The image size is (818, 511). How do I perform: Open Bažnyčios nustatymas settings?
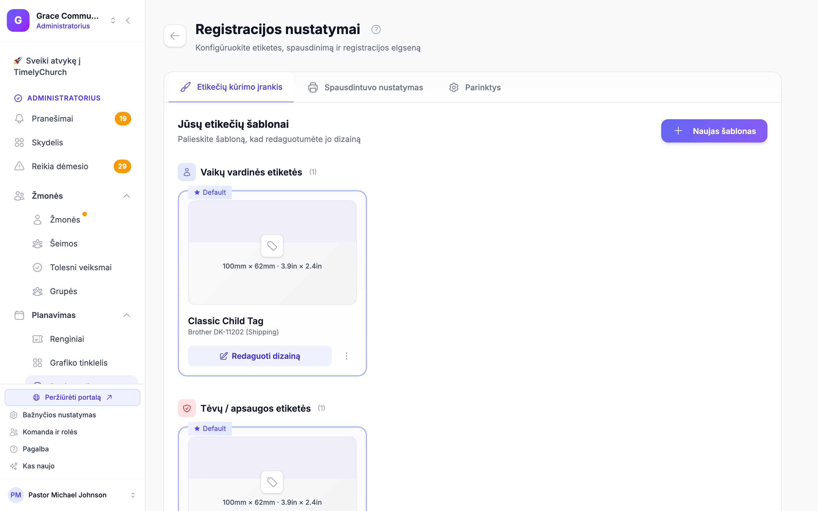coord(72,415)
